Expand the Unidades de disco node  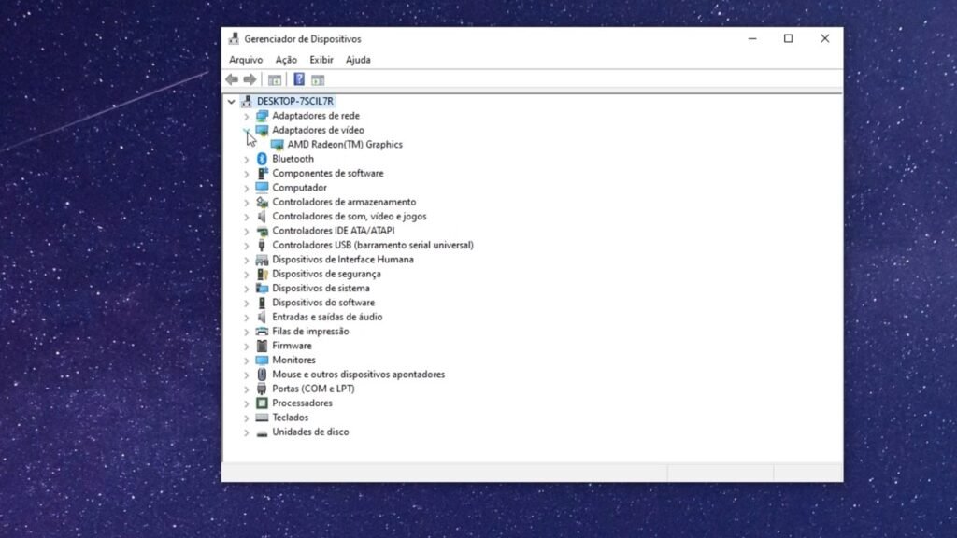point(247,432)
